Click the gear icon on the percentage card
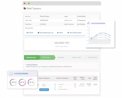122x98 pixels. point(11,74)
